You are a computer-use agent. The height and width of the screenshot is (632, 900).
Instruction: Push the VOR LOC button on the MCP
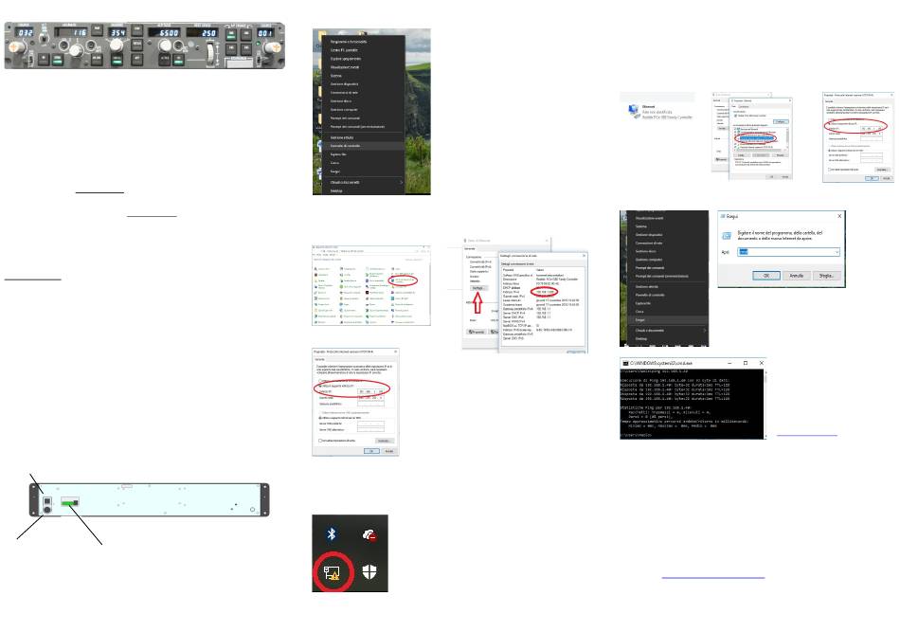[137, 45]
